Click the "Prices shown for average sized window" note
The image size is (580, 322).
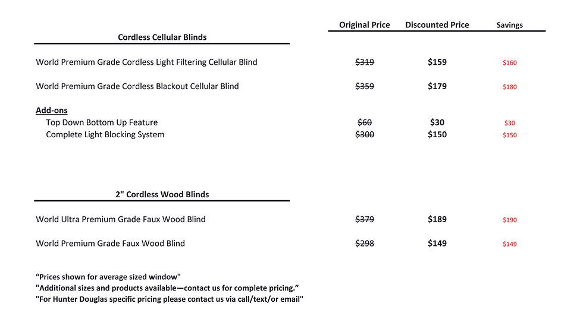108,277
